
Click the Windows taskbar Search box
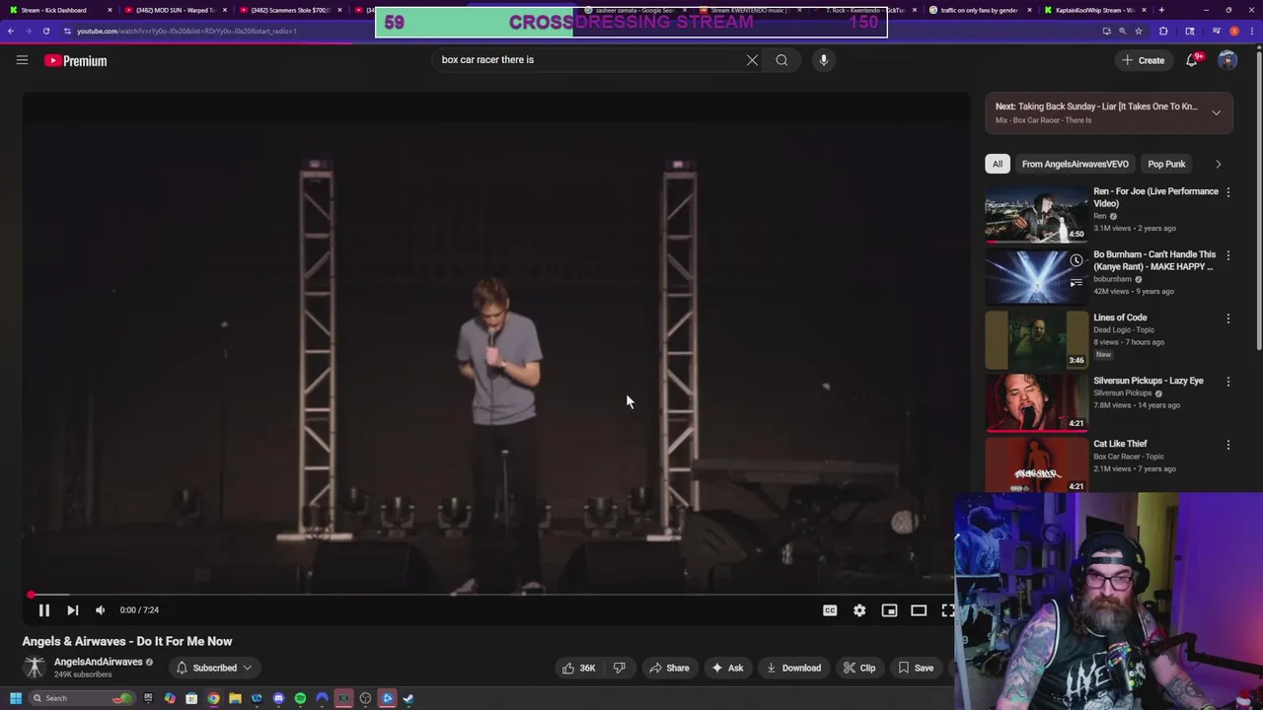(81, 698)
